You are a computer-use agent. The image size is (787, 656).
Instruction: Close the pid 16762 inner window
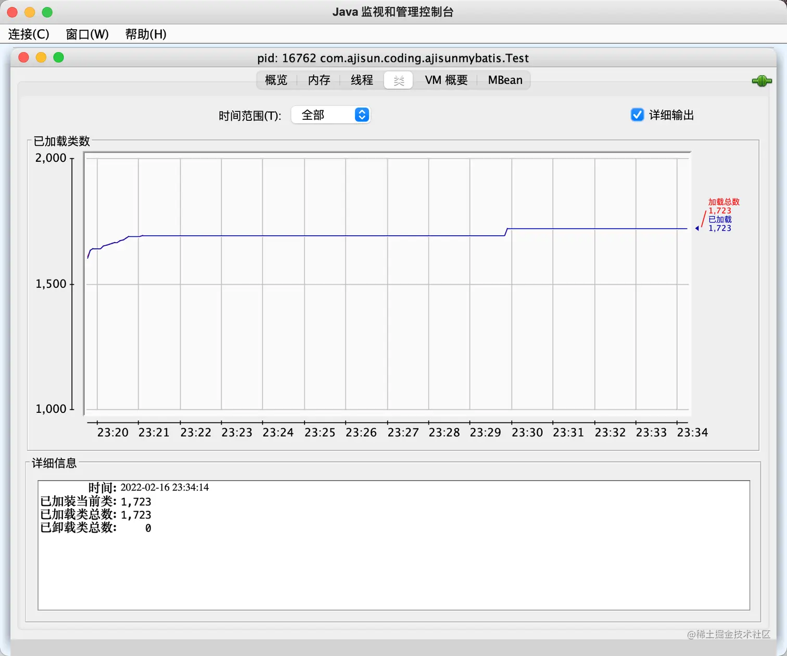point(23,57)
